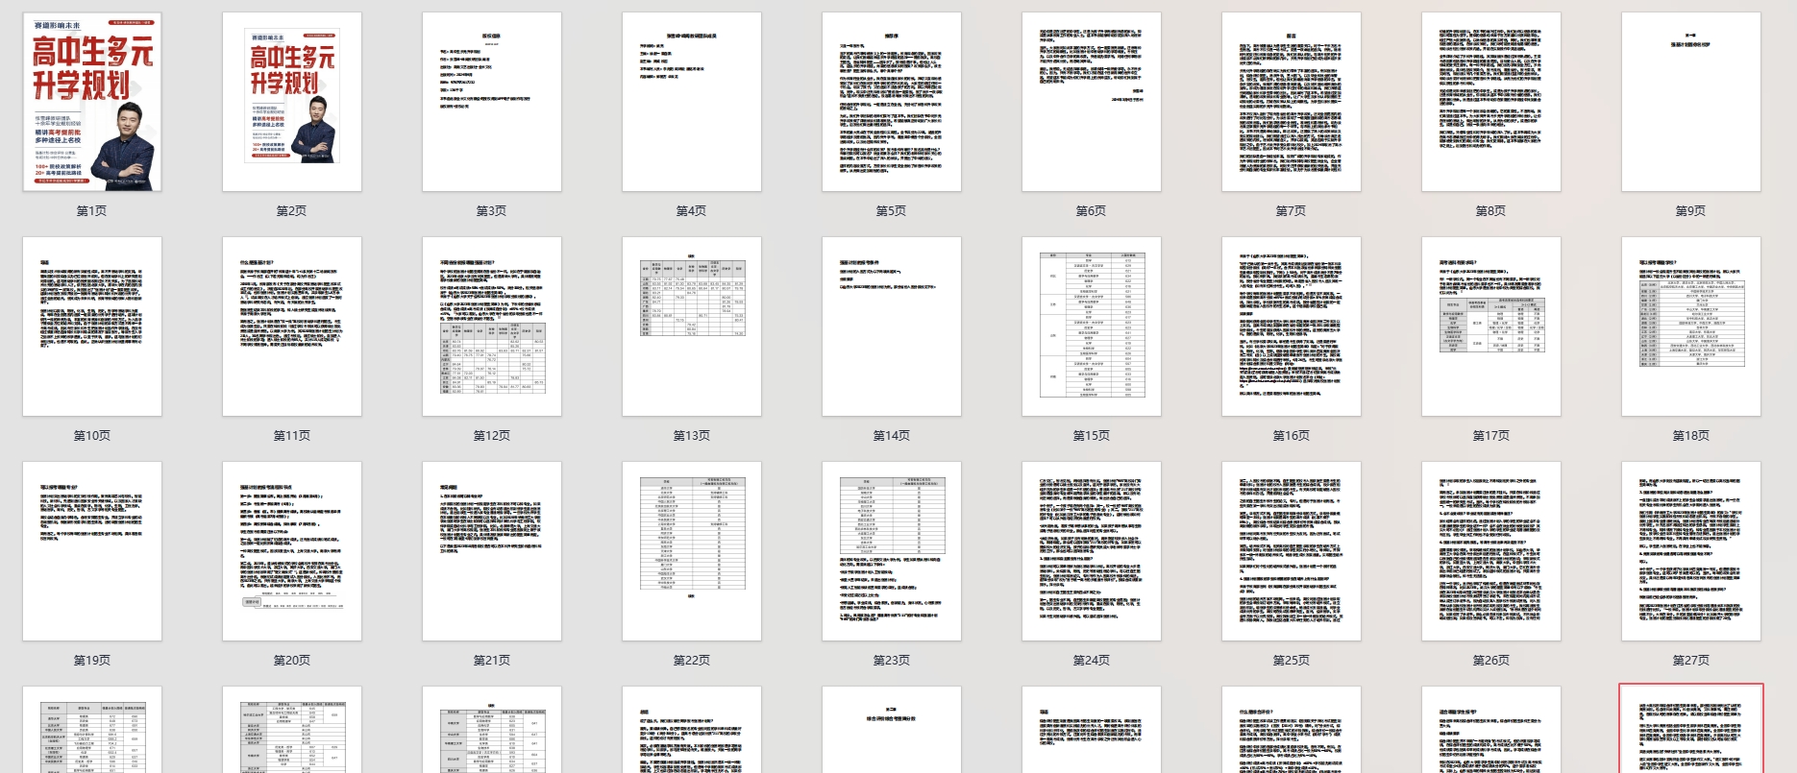Screen dimensions: 1797x773
Task: Select the thumbnail labeled 第2页
Action: pyautogui.click(x=292, y=102)
